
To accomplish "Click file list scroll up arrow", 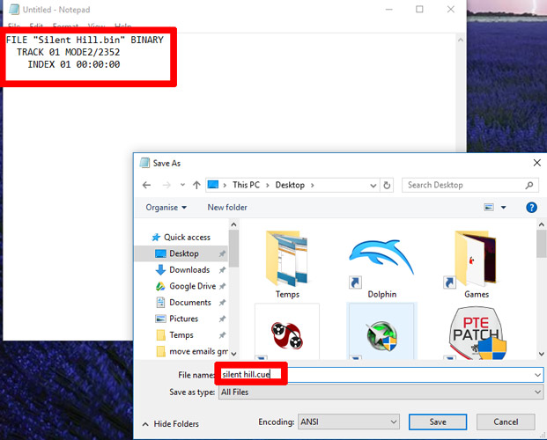I will click(x=542, y=225).
